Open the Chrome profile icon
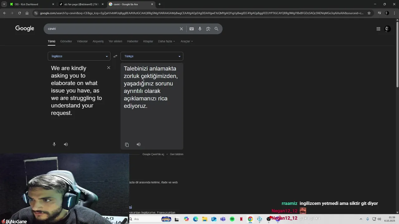 click(387, 13)
